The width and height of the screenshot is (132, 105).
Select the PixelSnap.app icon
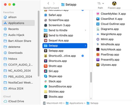98,54
